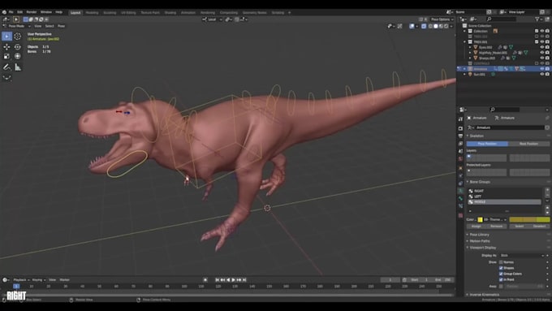Image resolution: width=552 pixels, height=311 pixels.
Task: Click the Play animation button in timeline
Action: coord(234,279)
